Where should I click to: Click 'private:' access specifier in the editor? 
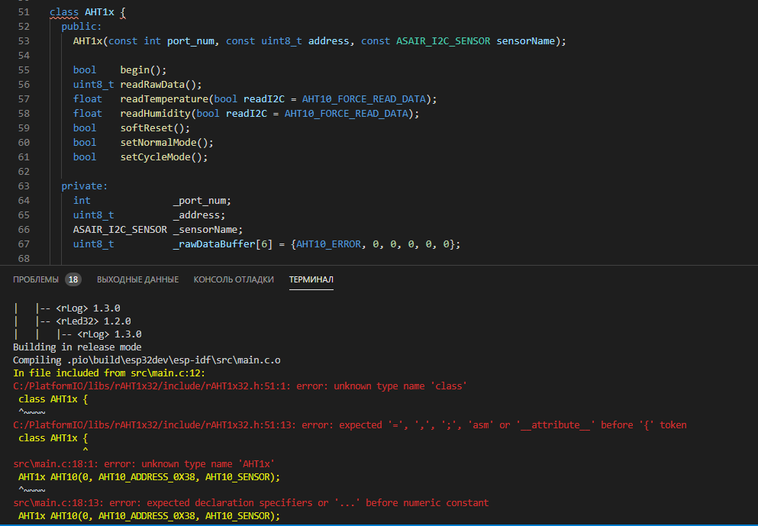(85, 186)
